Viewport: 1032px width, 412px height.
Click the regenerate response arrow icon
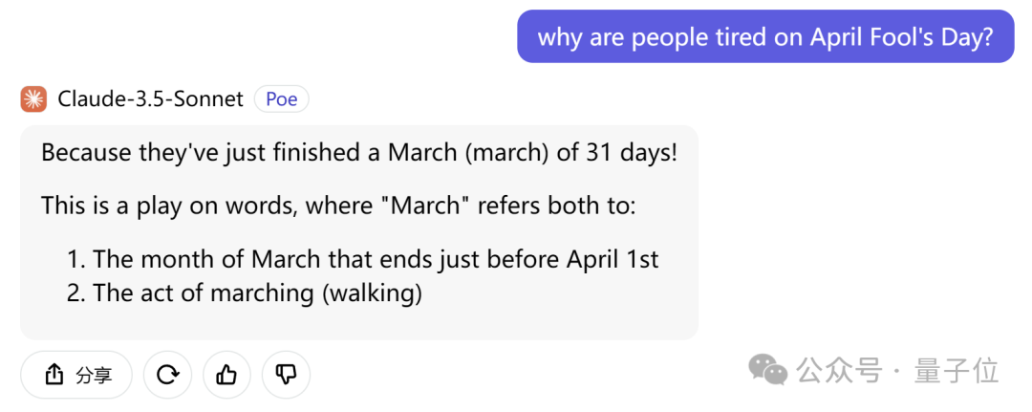click(168, 375)
